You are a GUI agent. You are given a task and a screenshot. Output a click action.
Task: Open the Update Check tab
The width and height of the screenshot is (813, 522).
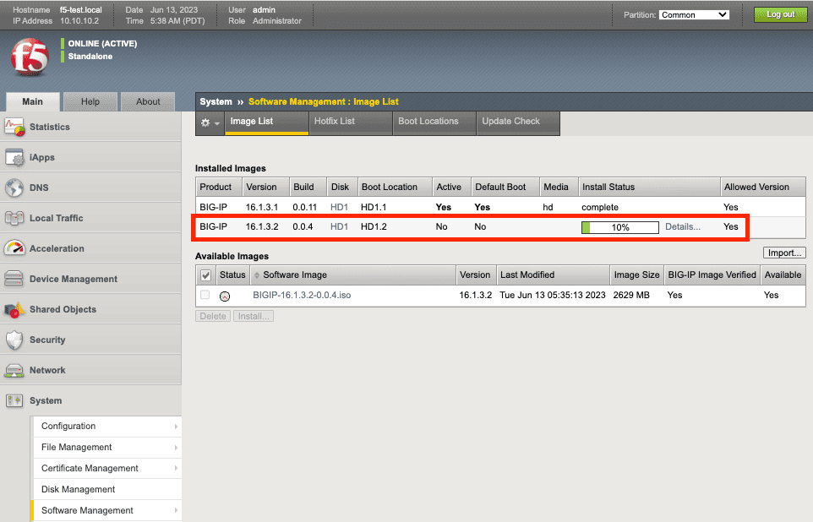[518, 122]
